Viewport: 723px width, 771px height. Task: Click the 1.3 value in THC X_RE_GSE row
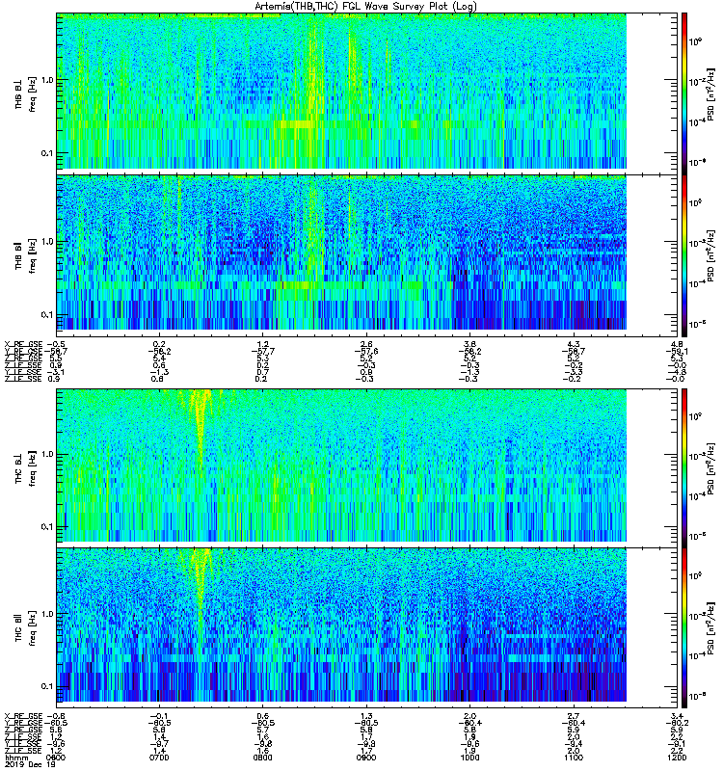pos(366,716)
